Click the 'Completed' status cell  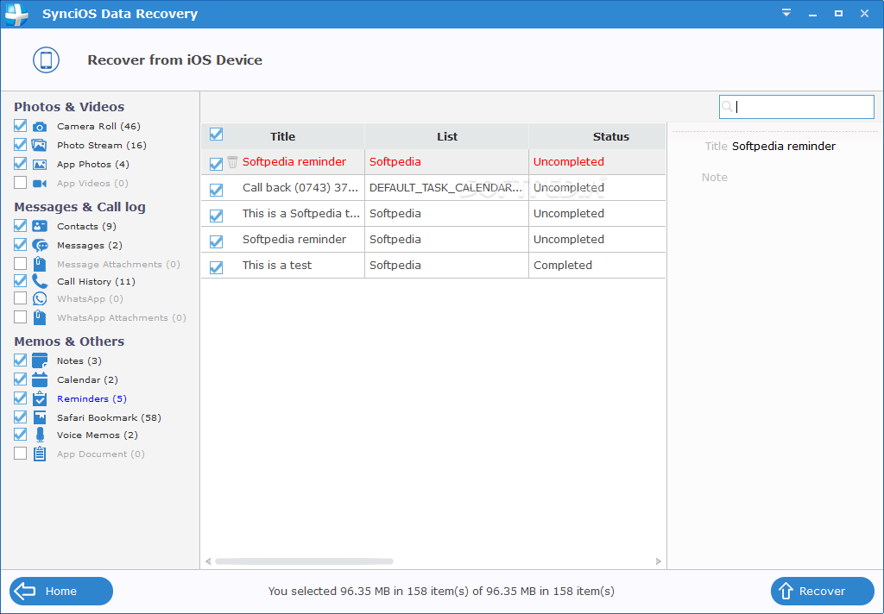click(563, 266)
